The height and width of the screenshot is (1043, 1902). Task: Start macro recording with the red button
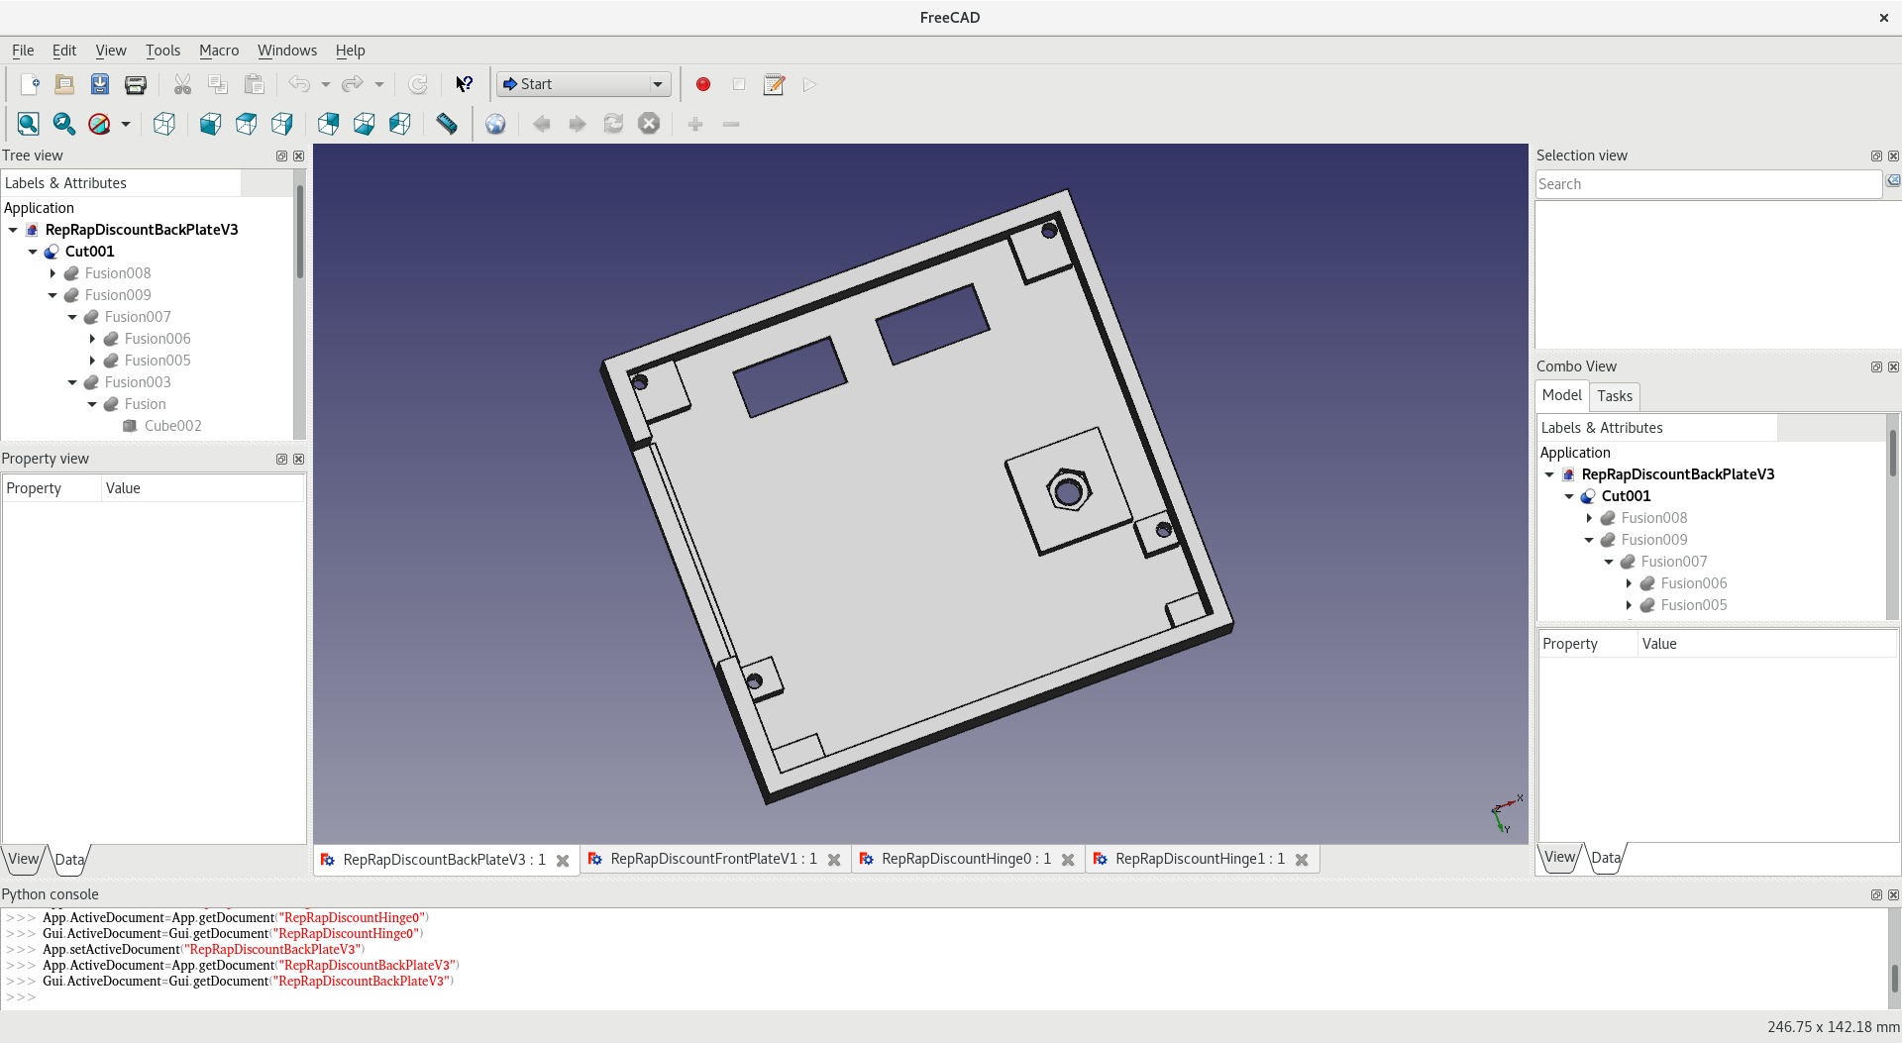tap(703, 84)
